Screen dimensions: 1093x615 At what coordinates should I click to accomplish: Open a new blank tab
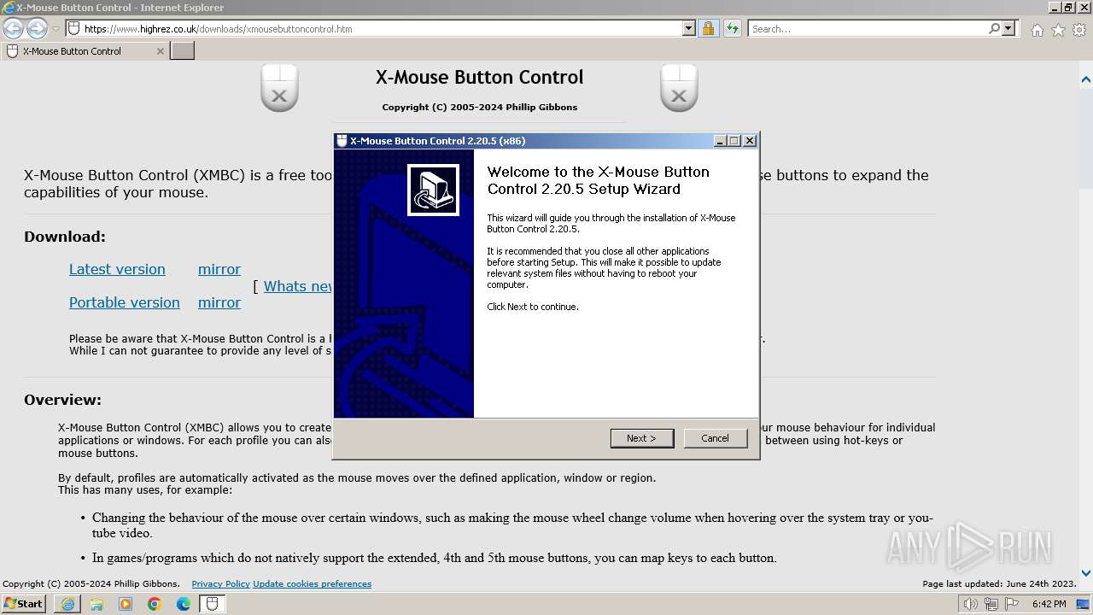(183, 51)
